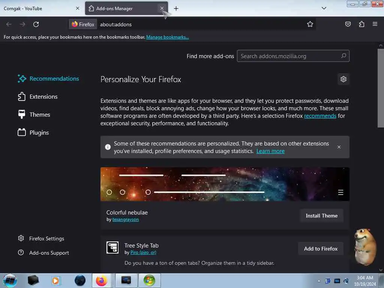Open texangrayson author link

click(x=125, y=219)
